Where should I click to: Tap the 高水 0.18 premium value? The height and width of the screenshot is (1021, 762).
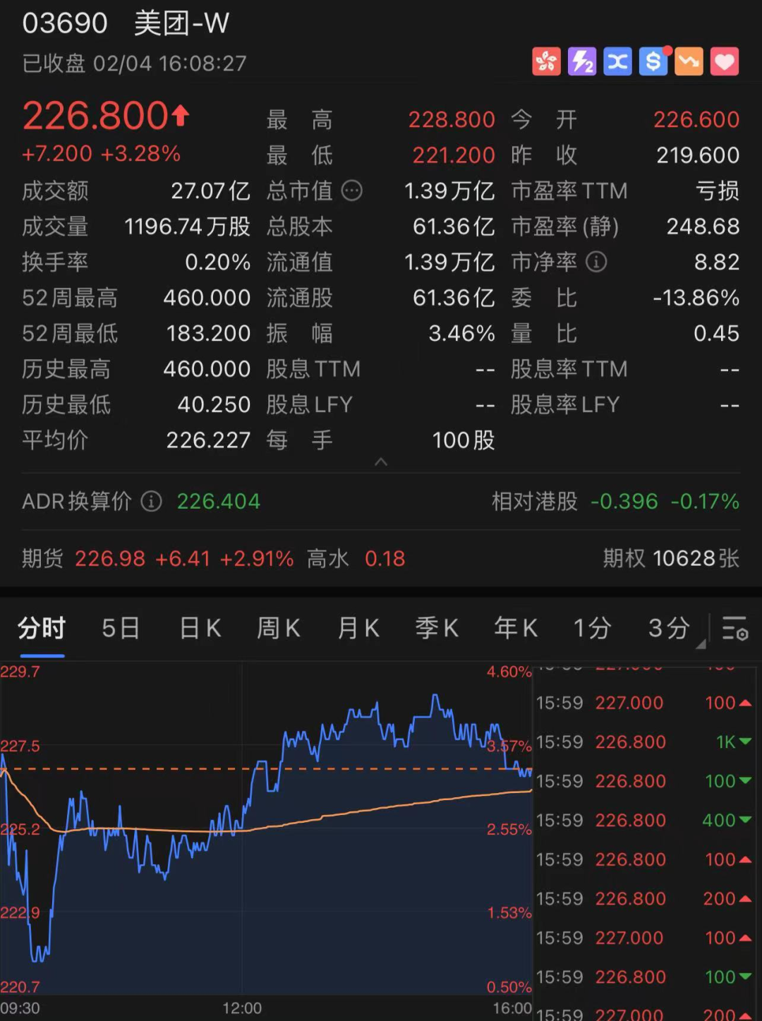tap(356, 558)
